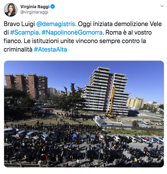Open the attached demolition photo
This screenshot has width=167, height=174.
click(x=84, y=114)
